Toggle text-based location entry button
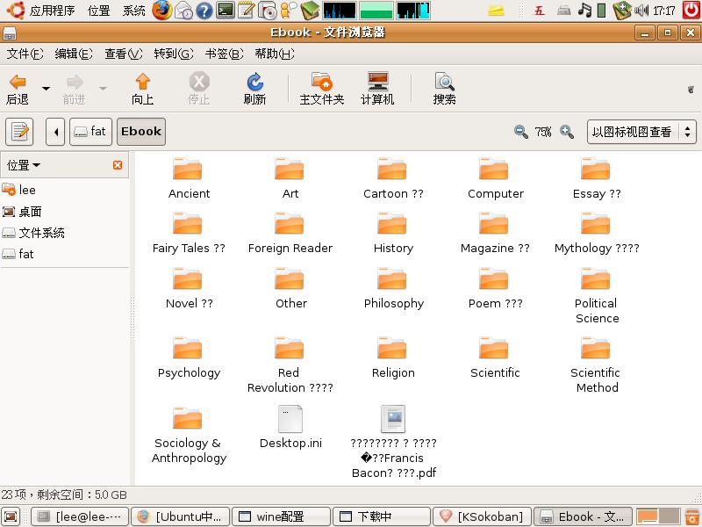Image resolution: width=702 pixels, height=527 pixels. point(19,132)
